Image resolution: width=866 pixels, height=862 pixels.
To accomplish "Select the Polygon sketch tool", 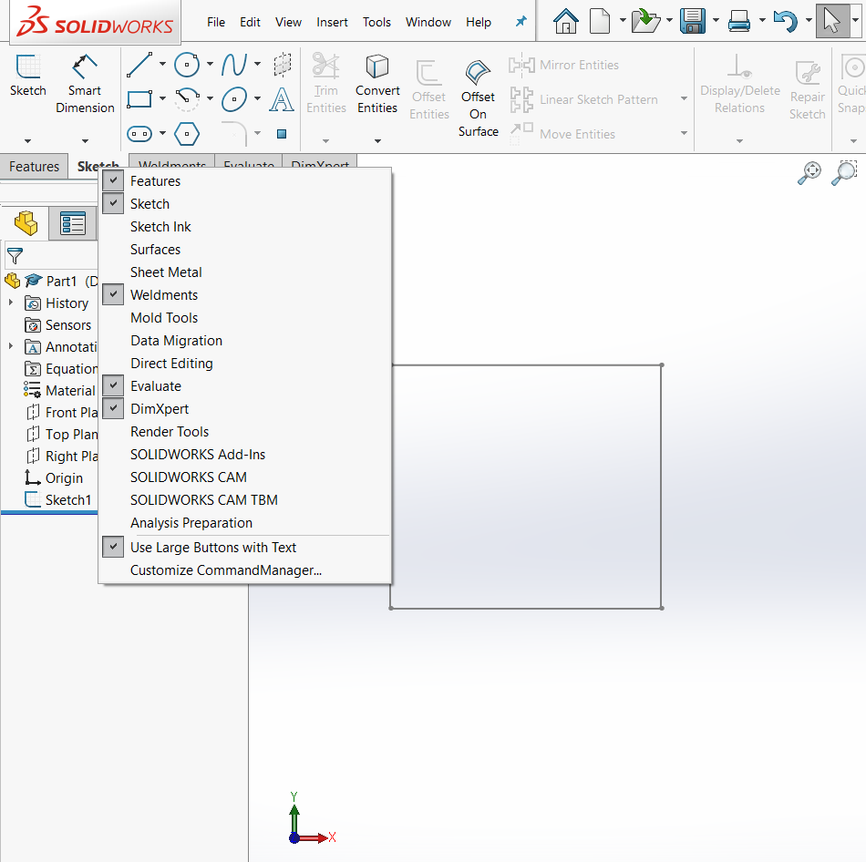I will 187,134.
